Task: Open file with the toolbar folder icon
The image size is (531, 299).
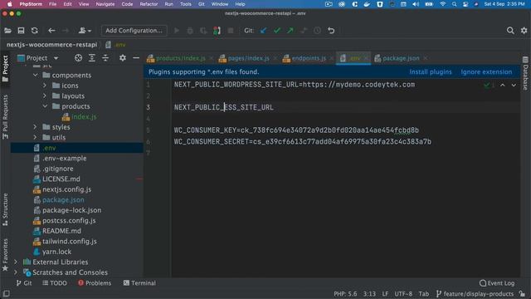Action: point(7,31)
